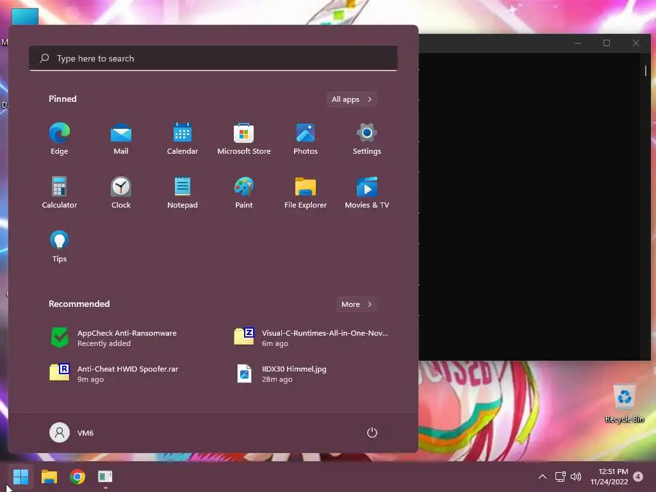Focus the Type here to search box
This screenshot has width=656, height=492.
(213, 58)
